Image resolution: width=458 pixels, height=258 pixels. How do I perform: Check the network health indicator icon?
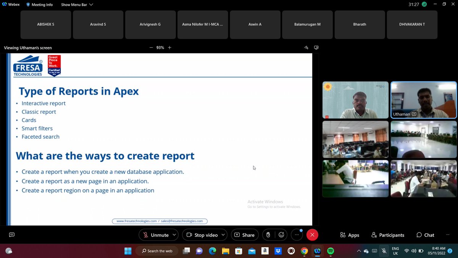point(424,5)
